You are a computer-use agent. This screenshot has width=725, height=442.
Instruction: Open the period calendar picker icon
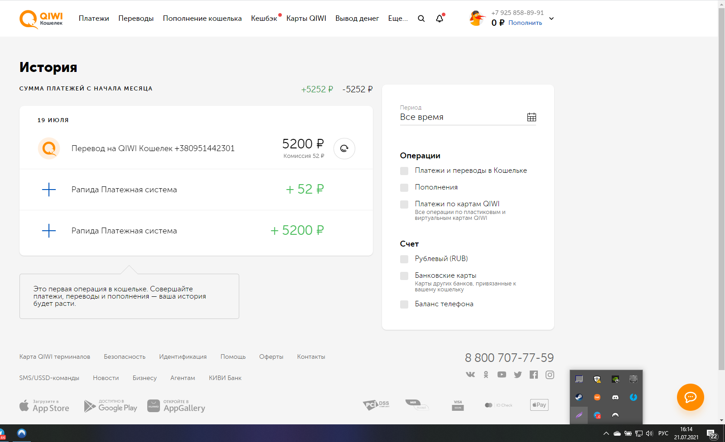[532, 117]
